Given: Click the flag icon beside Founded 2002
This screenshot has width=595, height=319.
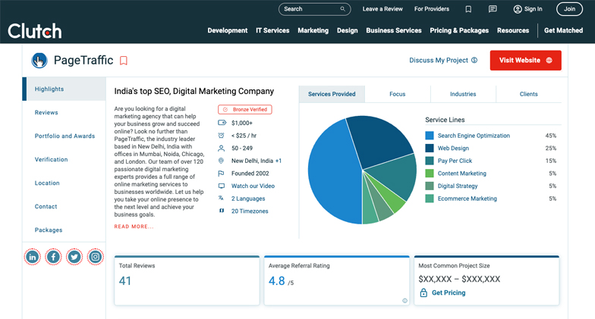Looking at the screenshot, I should 222,174.
